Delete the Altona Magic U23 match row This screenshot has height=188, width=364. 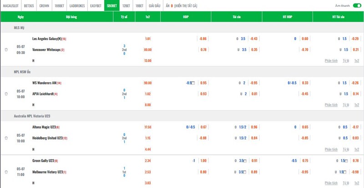pos(6,138)
